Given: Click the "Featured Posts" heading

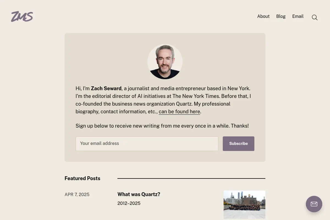Looking at the screenshot, I should point(82,178).
